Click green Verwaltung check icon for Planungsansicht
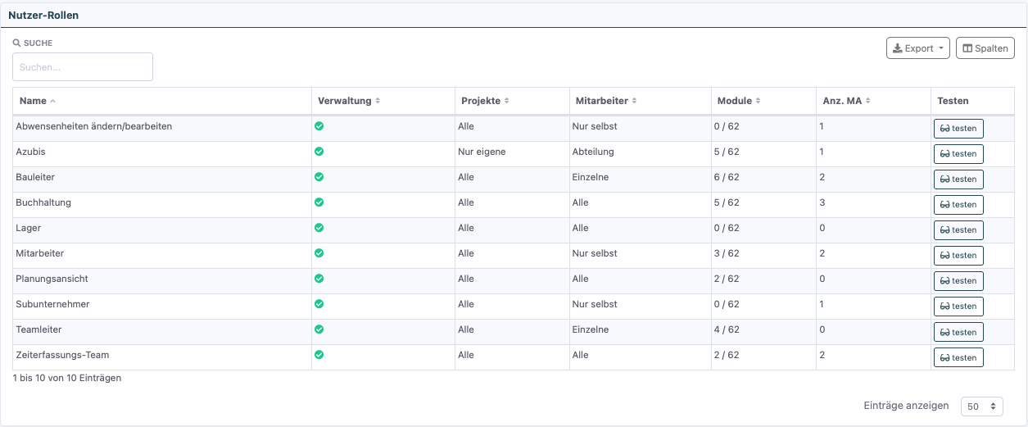 click(x=319, y=279)
